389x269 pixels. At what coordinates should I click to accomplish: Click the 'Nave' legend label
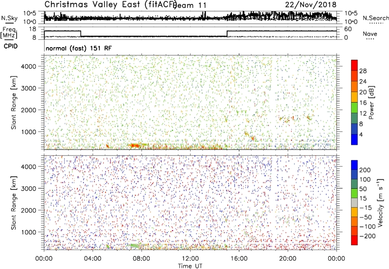pos(370,34)
